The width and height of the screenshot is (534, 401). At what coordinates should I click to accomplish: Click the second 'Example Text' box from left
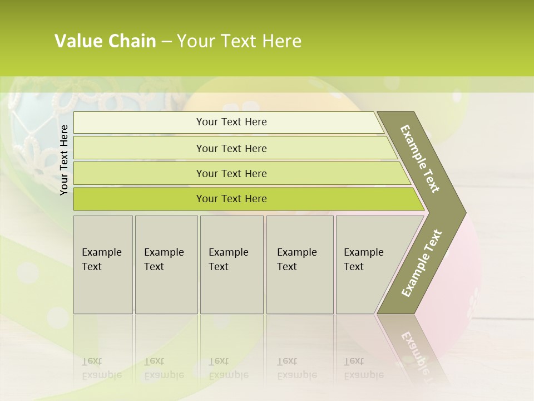[166, 265]
